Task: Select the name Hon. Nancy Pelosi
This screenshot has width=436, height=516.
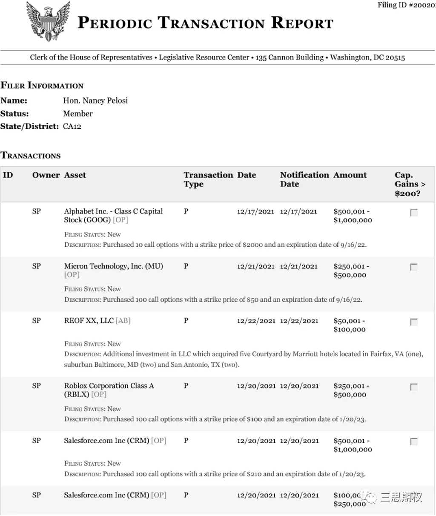Action: [x=95, y=101]
